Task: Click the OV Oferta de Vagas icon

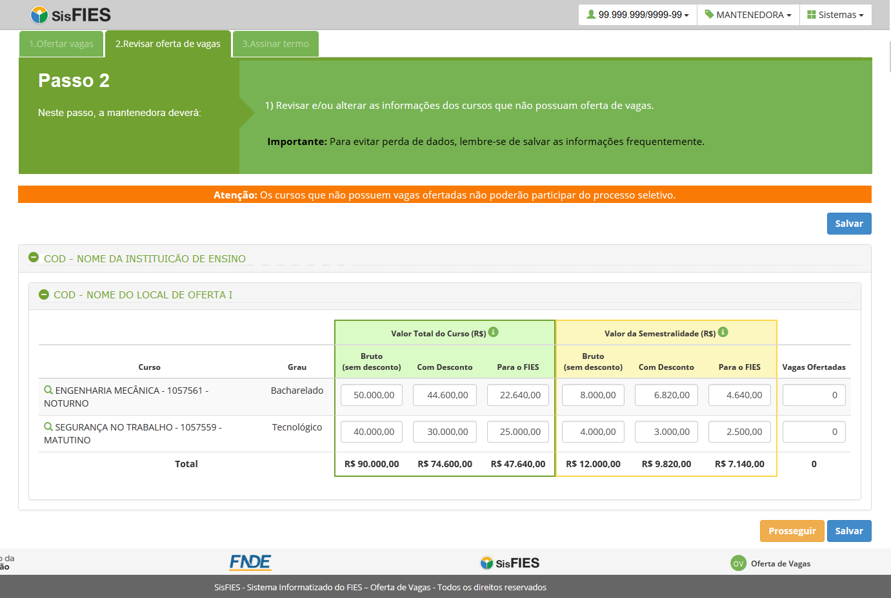Action: pos(738,563)
